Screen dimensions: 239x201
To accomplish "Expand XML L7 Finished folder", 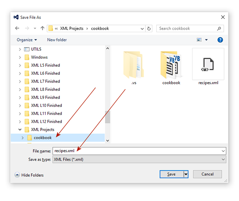I will (20, 82).
